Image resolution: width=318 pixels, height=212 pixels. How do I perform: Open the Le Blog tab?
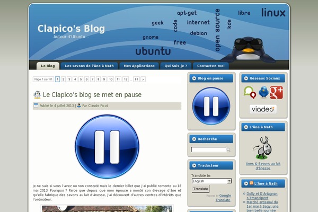48,66
